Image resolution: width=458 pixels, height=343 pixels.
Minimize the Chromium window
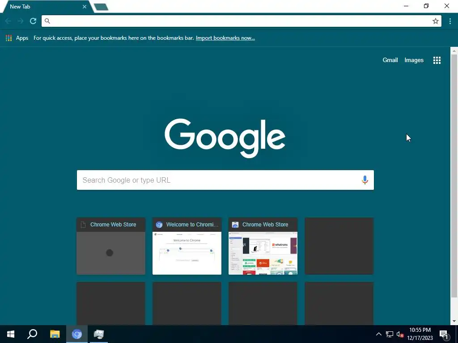click(406, 6)
